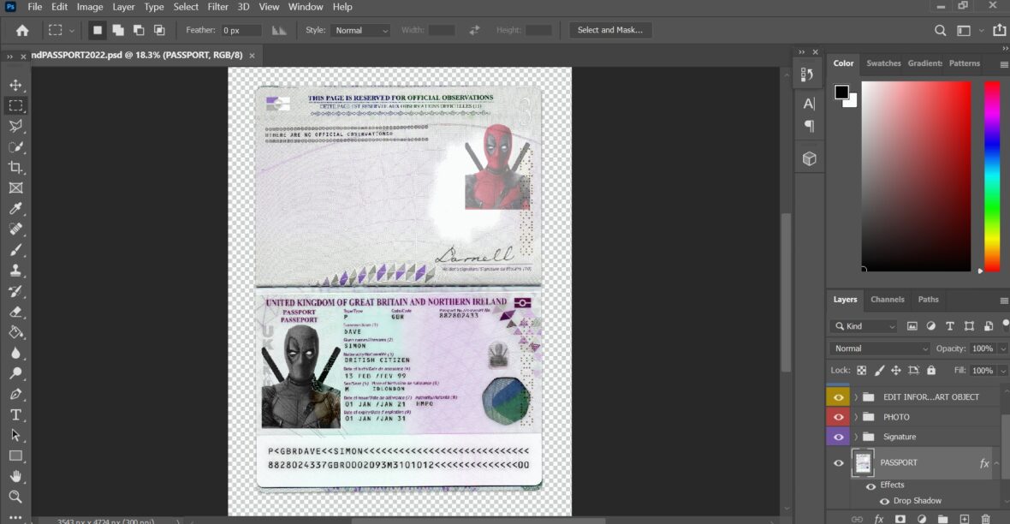Image resolution: width=1010 pixels, height=524 pixels.
Task: Select the Spot Healing Brush tool
Action: (15, 229)
